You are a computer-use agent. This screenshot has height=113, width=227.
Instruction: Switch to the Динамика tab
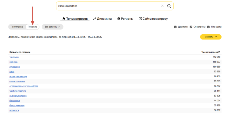click(102, 19)
